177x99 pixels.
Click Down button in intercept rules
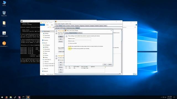click(x=61, y=72)
